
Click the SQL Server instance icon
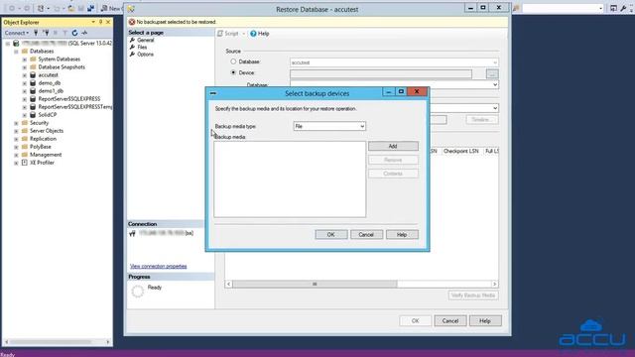pyautogui.click(x=16, y=43)
